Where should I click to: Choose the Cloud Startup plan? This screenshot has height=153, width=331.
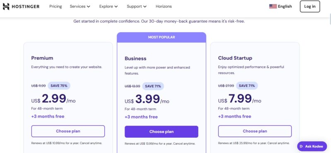[x=255, y=131]
